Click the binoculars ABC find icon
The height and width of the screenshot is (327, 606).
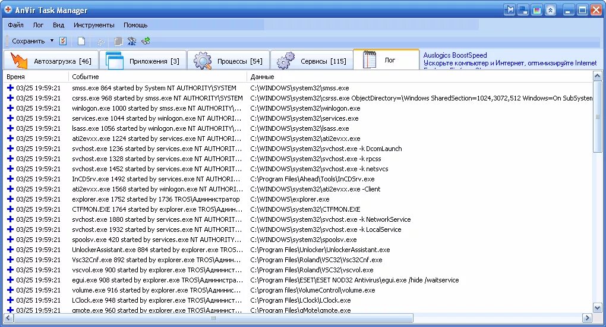(132, 41)
